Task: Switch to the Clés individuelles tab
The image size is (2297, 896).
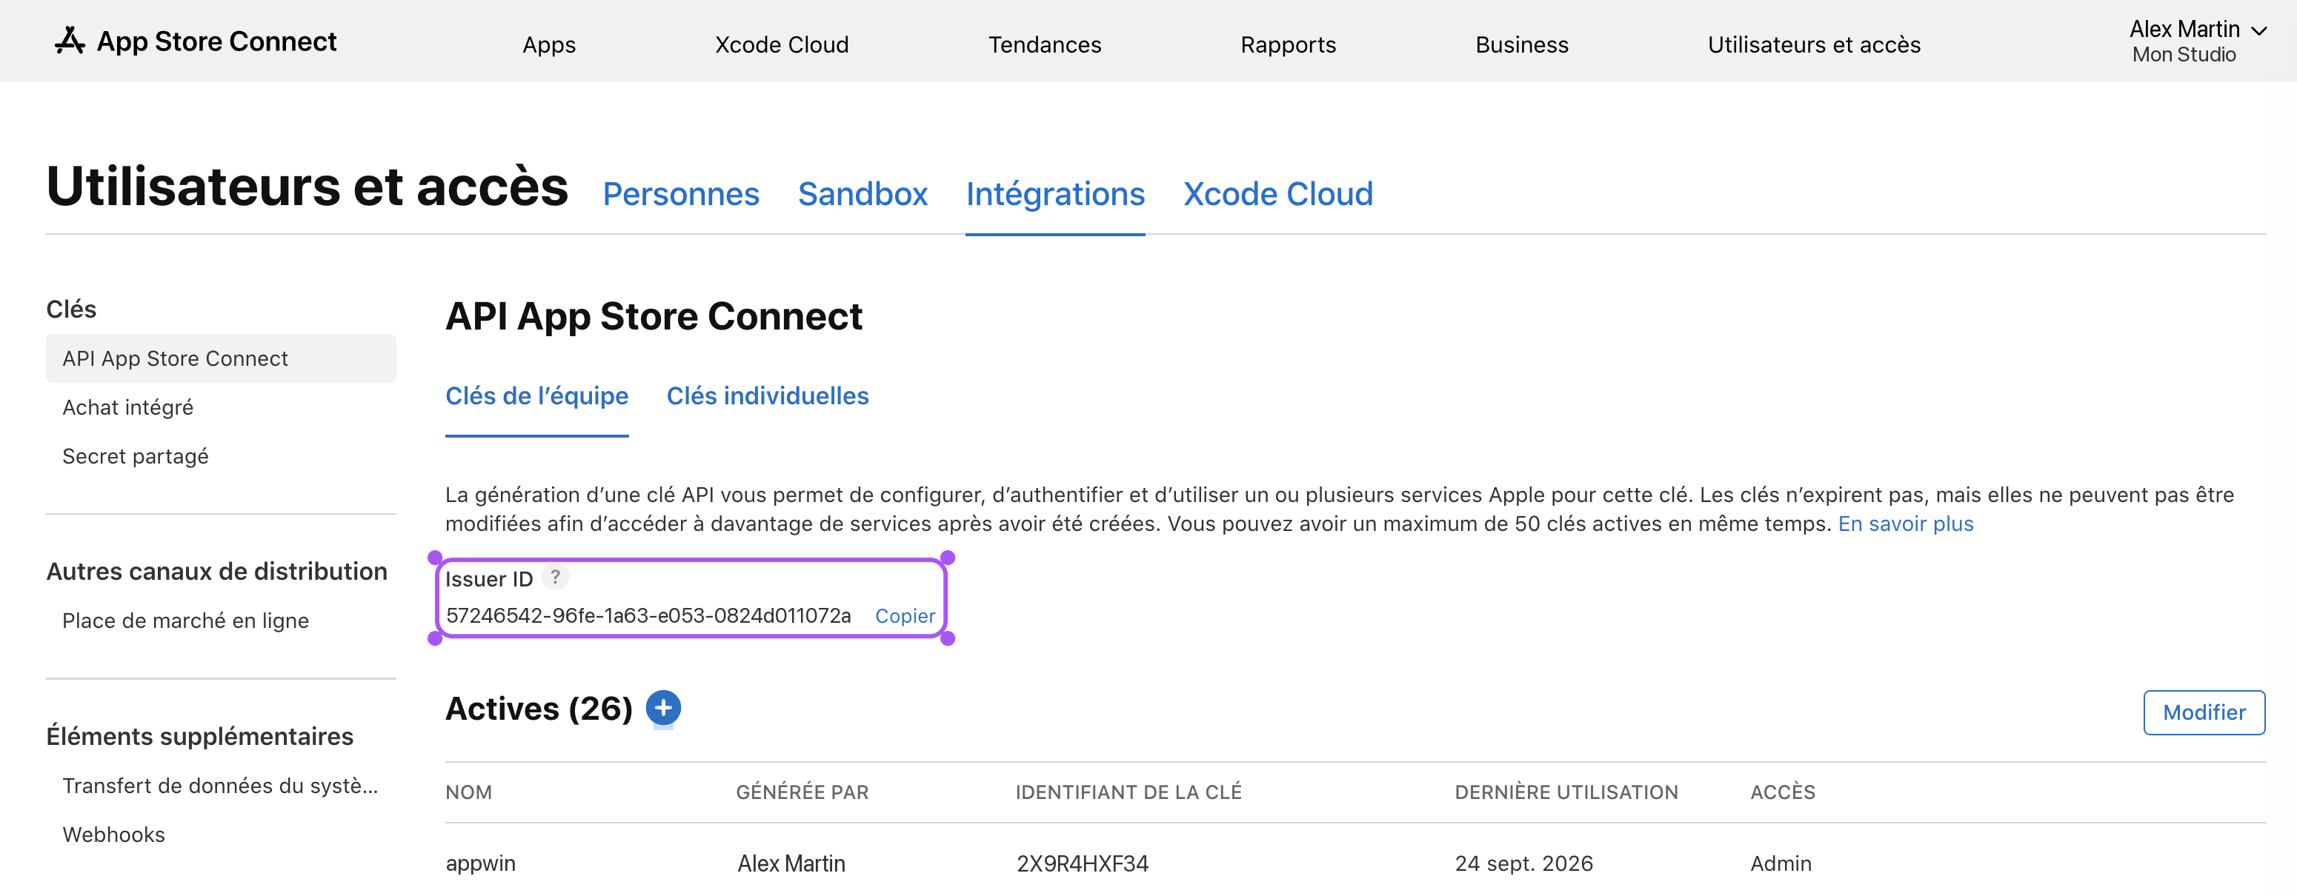Action: click(768, 396)
